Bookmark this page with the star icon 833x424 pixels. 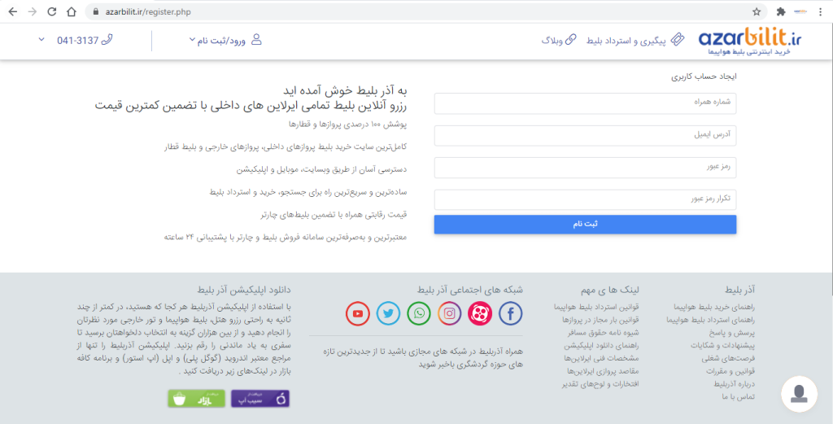757,12
